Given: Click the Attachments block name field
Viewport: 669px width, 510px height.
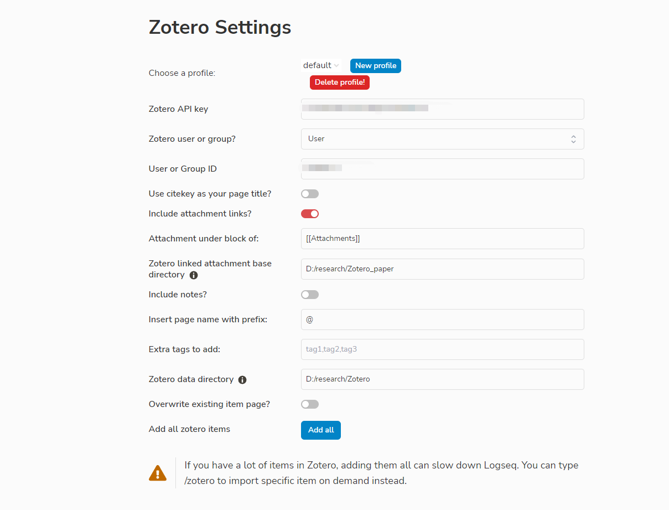Looking at the screenshot, I should tap(442, 238).
